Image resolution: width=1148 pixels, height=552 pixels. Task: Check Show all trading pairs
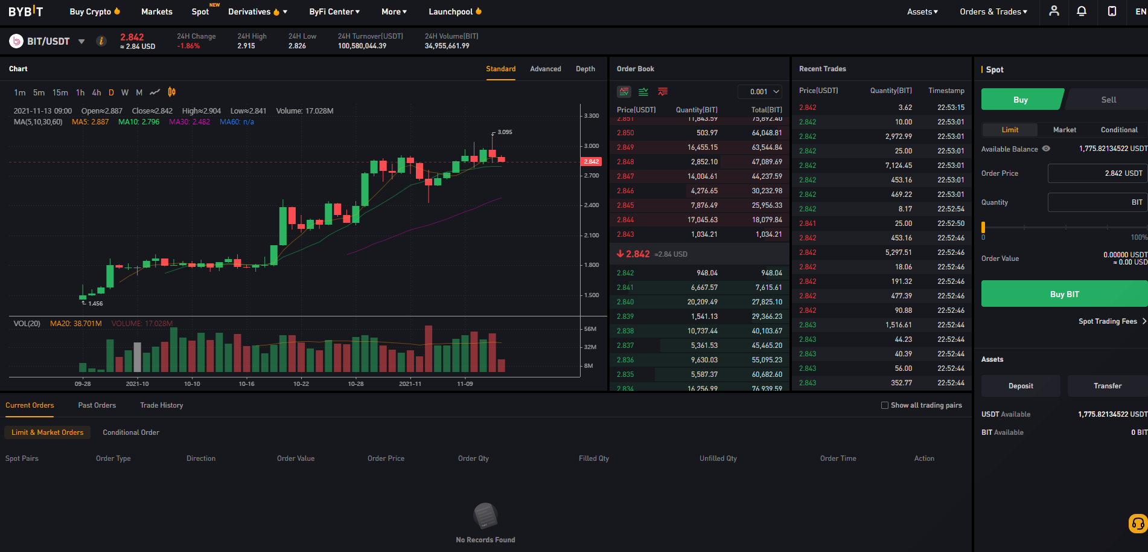point(885,405)
